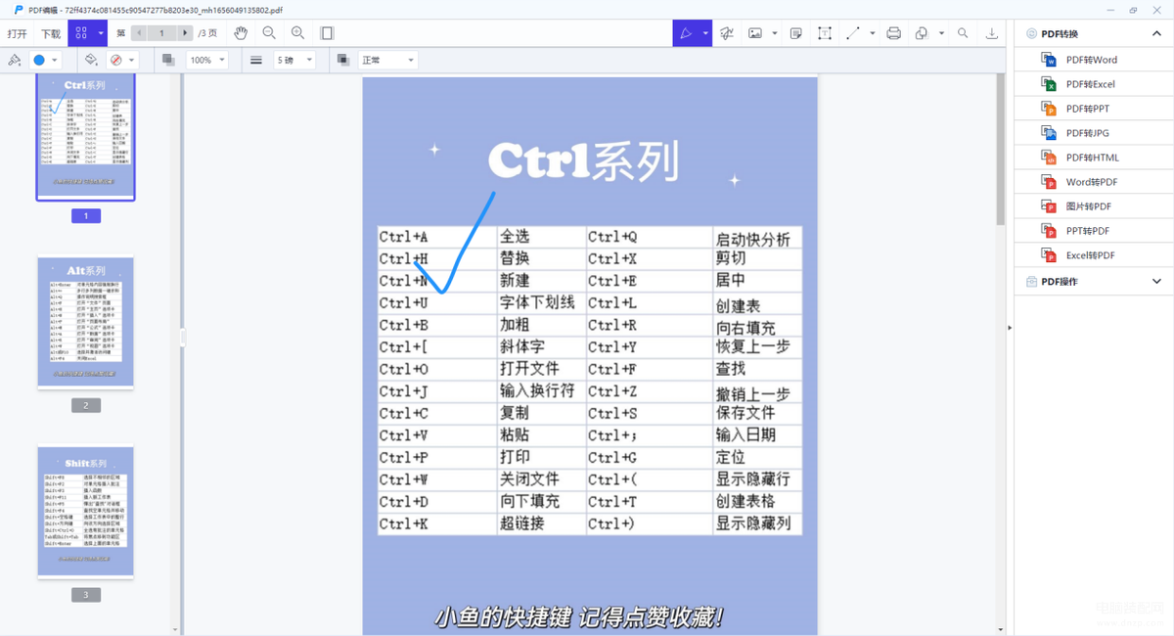1174x636 pixels.
Task: Click the fill bucket icon
Action: 91,60
